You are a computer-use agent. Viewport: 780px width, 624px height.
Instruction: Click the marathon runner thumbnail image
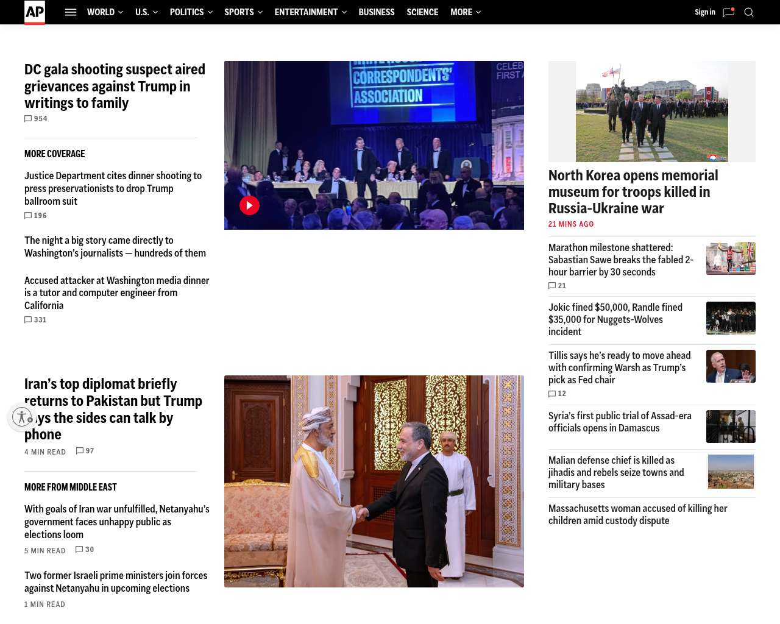731,258
